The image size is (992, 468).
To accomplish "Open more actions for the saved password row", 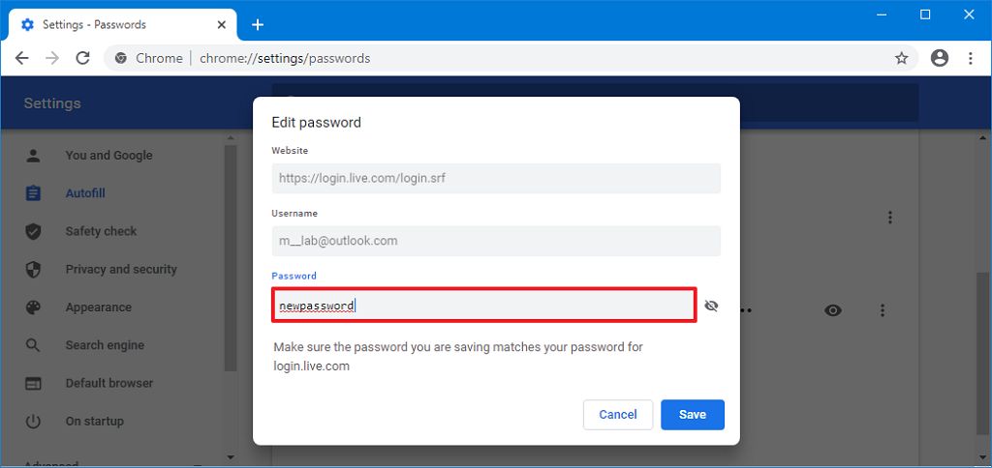I will coord(883,310).
